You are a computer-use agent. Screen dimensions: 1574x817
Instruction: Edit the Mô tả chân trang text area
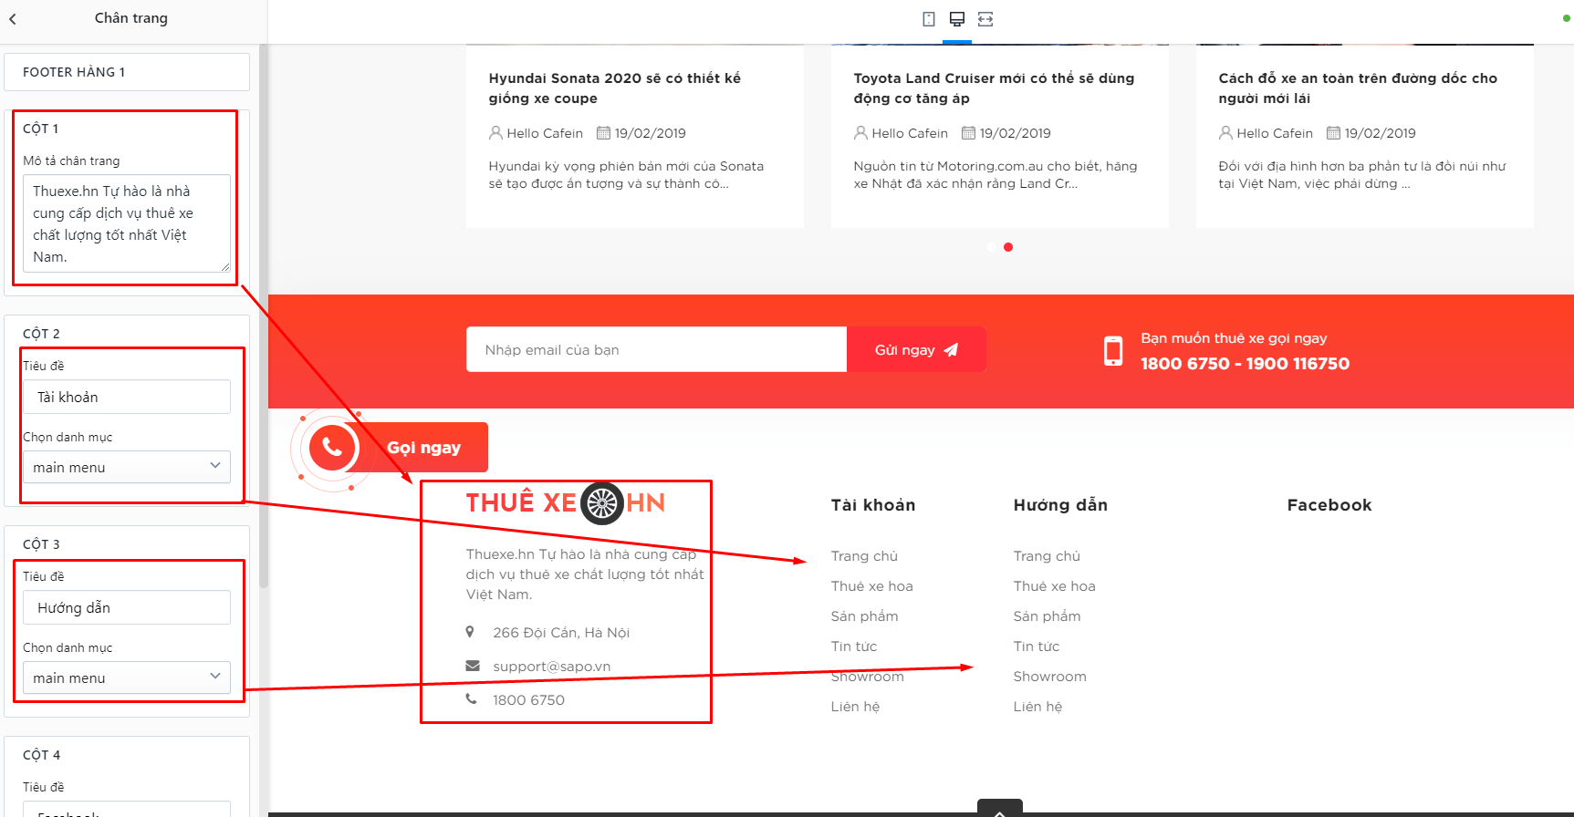(127, 223)
